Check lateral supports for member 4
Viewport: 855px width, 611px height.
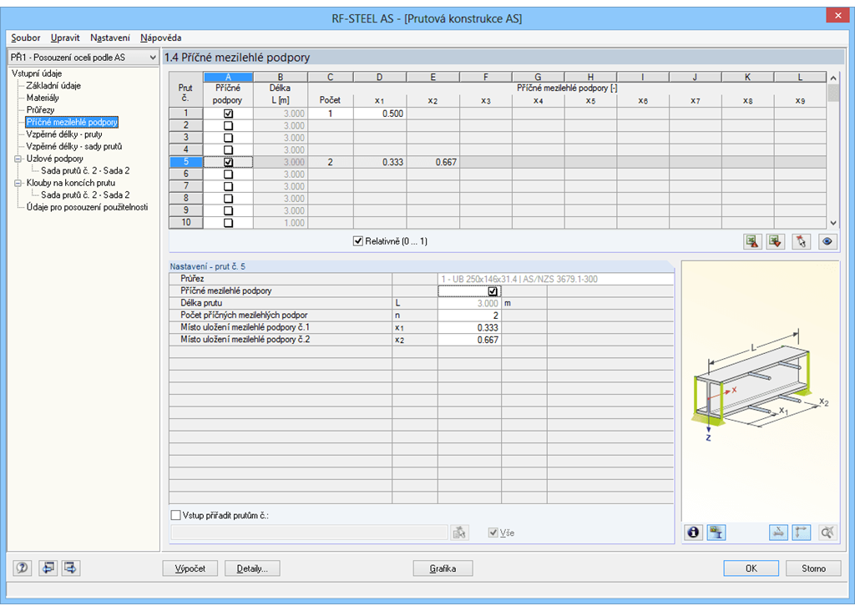click(x=229, y=150)
